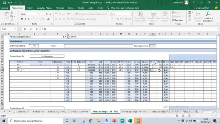
Task: Toggle Quebrar Texto Automaticamente
Action: tap(91, 14)
